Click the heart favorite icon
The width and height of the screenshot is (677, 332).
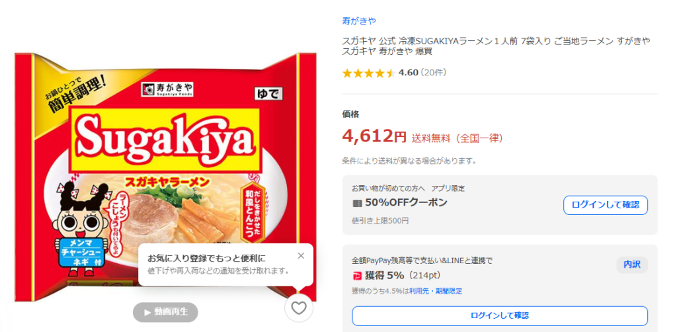pyautogui.click(x=299, y=308)
